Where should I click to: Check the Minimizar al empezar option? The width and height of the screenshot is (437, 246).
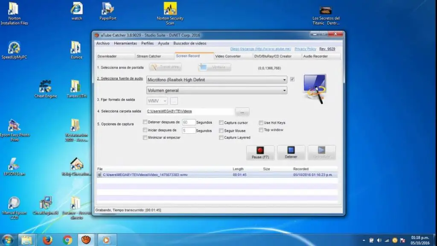click(145, 138)
